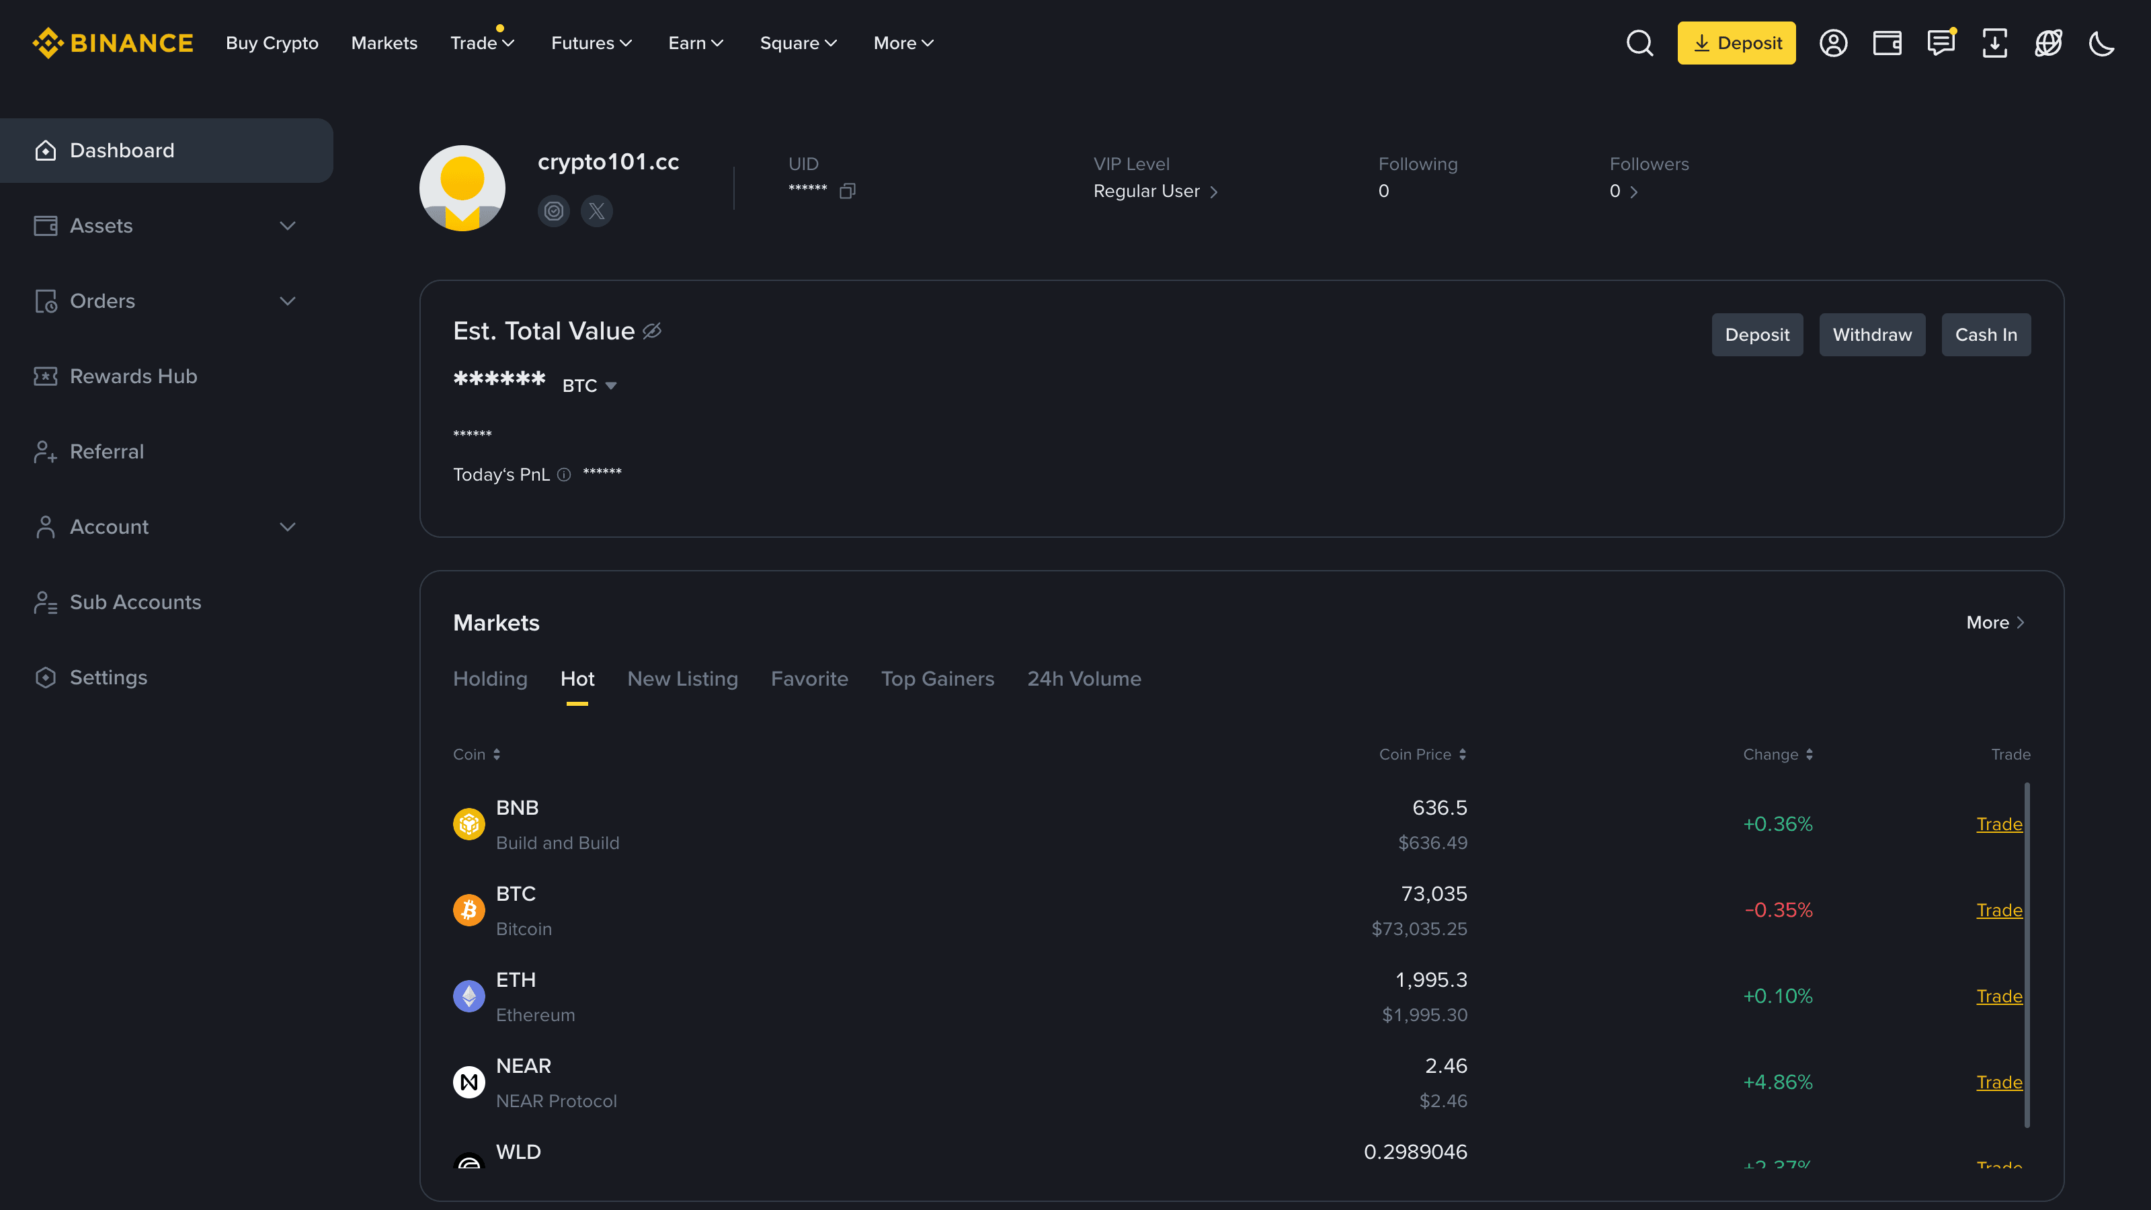
Task: Click the Today's PnL info icon
Action: pos(564,475)
